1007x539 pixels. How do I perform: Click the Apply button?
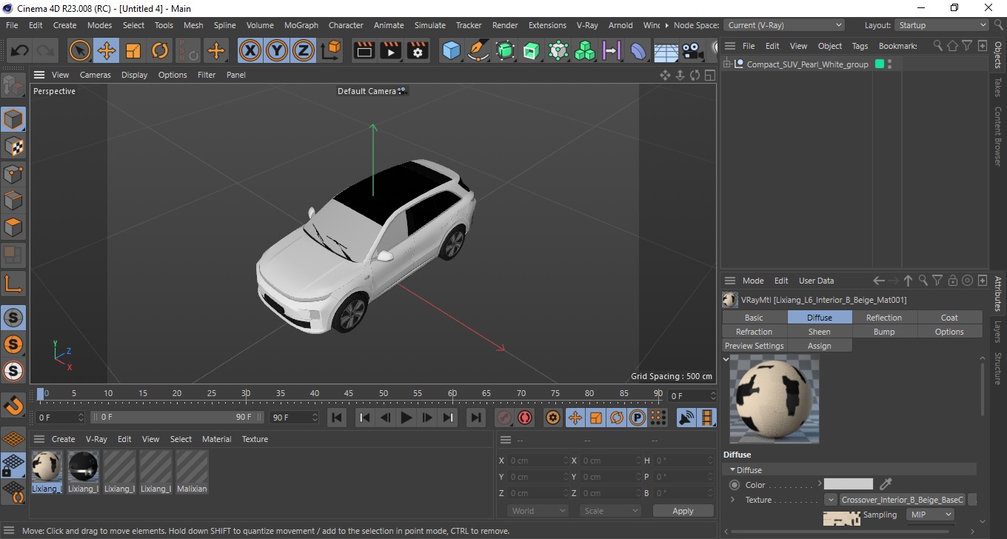(x=683, y=511)
